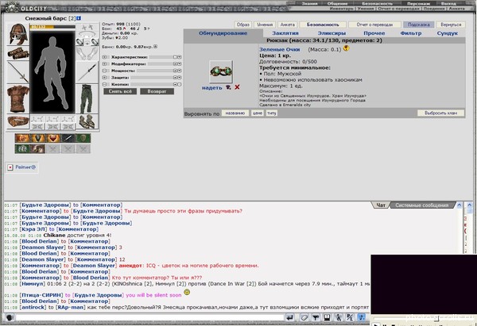The image size is (477, 326).
Task: Click the character health bar
Action: click(52, 27)
